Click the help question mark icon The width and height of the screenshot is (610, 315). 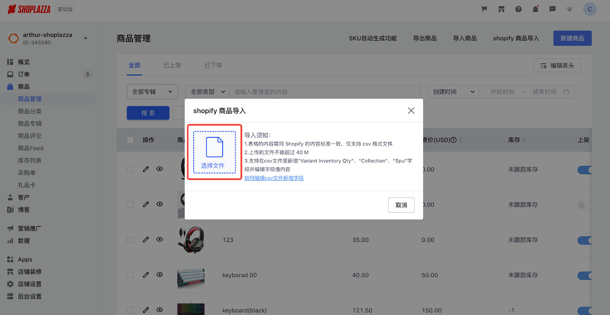click(x=518, y=9)
